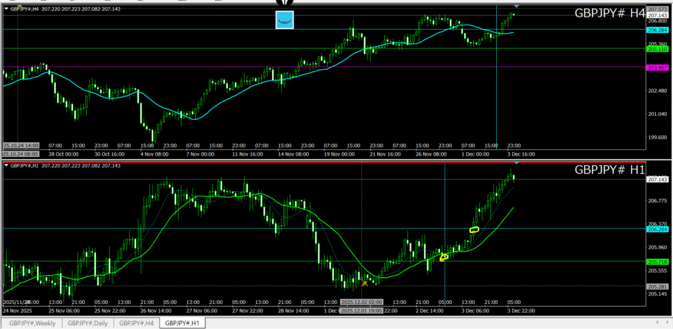The height and width of the screenshot is (329, 673).
Task: Click the chart shift triangle on H1 chart
Action: (x=517, y=162)
